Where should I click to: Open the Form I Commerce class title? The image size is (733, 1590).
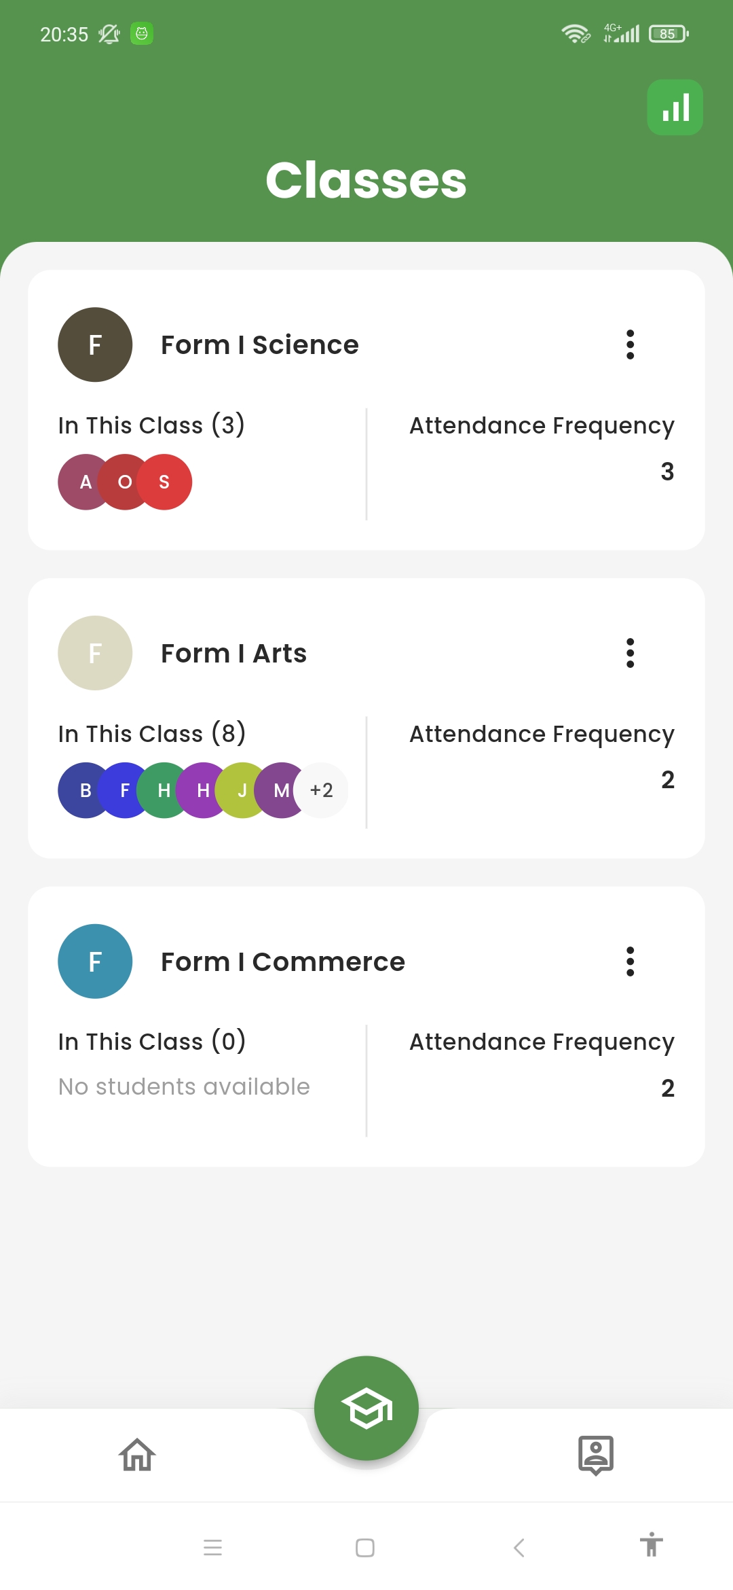point(282,961)
